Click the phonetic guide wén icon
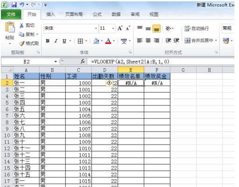This screenshot has height=187, width=239. click(x=124, y=41)
